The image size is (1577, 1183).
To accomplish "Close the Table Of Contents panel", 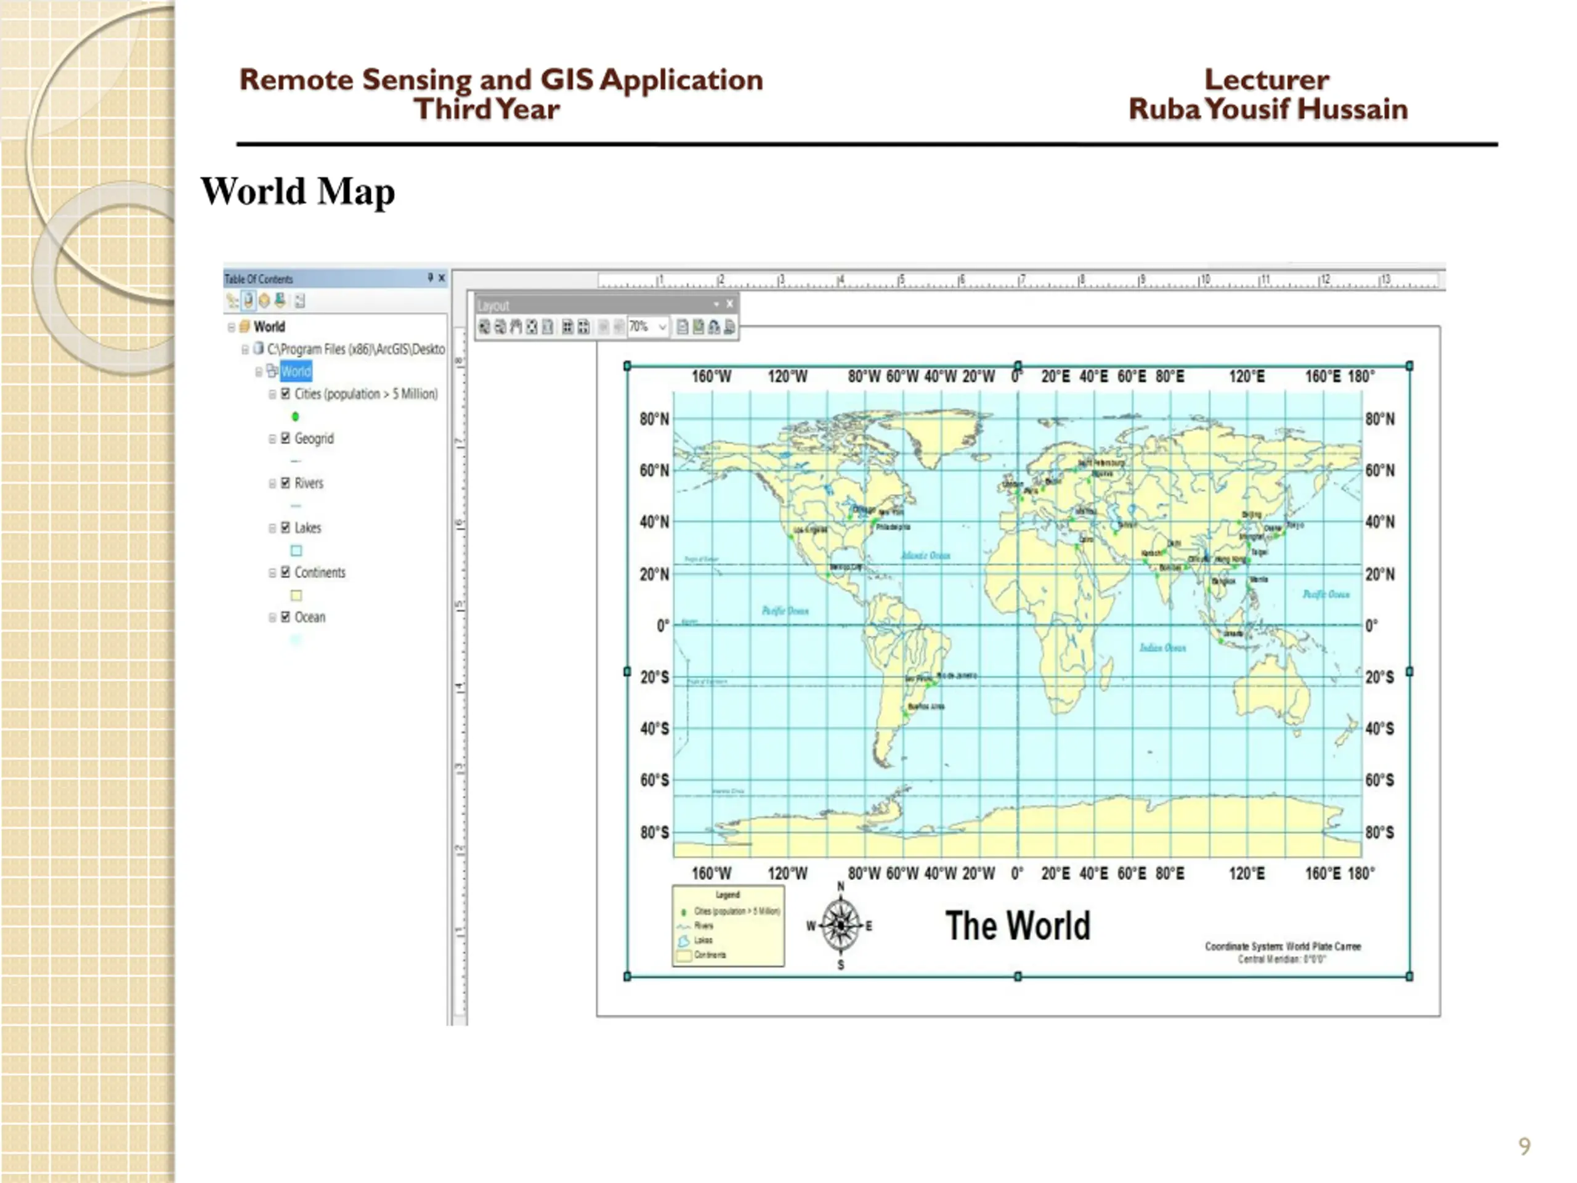I will 441,277.
